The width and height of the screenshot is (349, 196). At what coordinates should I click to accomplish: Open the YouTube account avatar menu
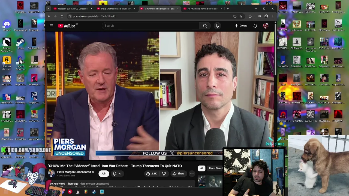[266, 26]
